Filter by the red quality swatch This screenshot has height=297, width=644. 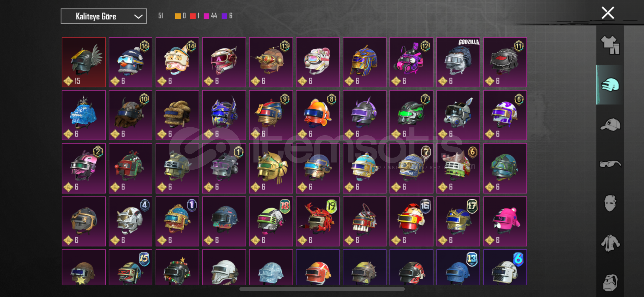[x=193, y=16]
